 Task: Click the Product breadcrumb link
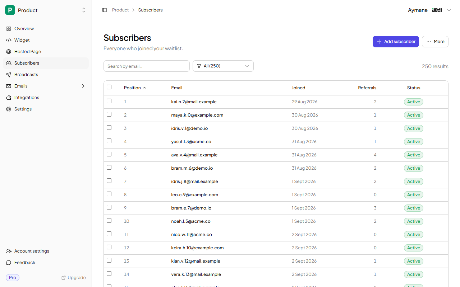coord(120,10)
